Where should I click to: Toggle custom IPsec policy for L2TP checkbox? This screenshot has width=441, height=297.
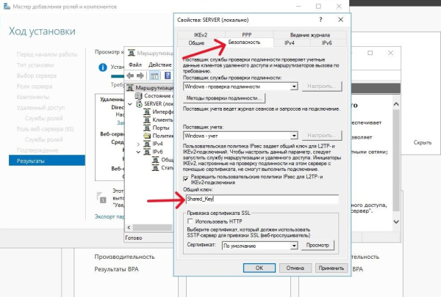pyautogui.click(x=186, y=179)
